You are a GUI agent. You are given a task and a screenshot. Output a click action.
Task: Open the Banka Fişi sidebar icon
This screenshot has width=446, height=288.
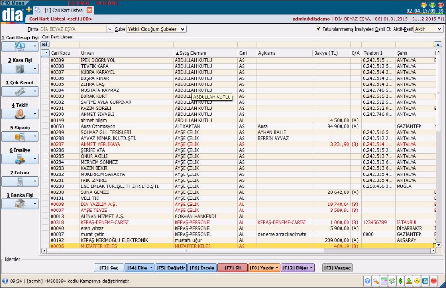click(20, 204)
